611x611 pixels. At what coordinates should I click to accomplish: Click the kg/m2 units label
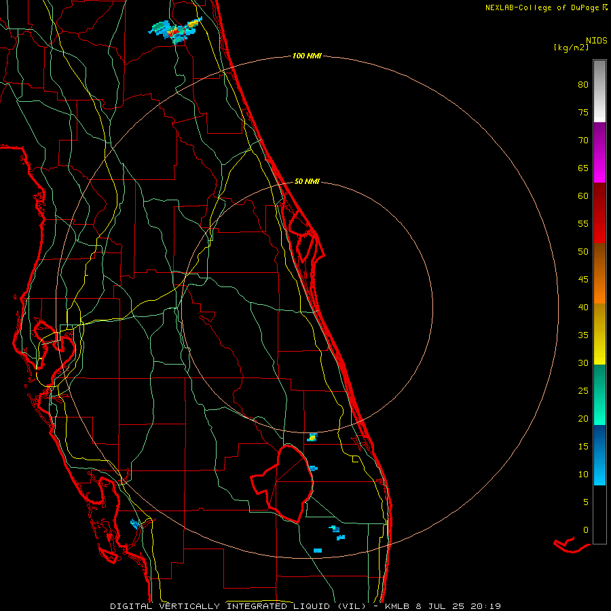(x=571, y=48)
